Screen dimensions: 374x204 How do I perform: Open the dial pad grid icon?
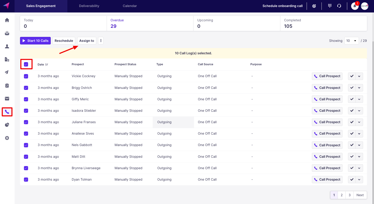coord(330,6)
